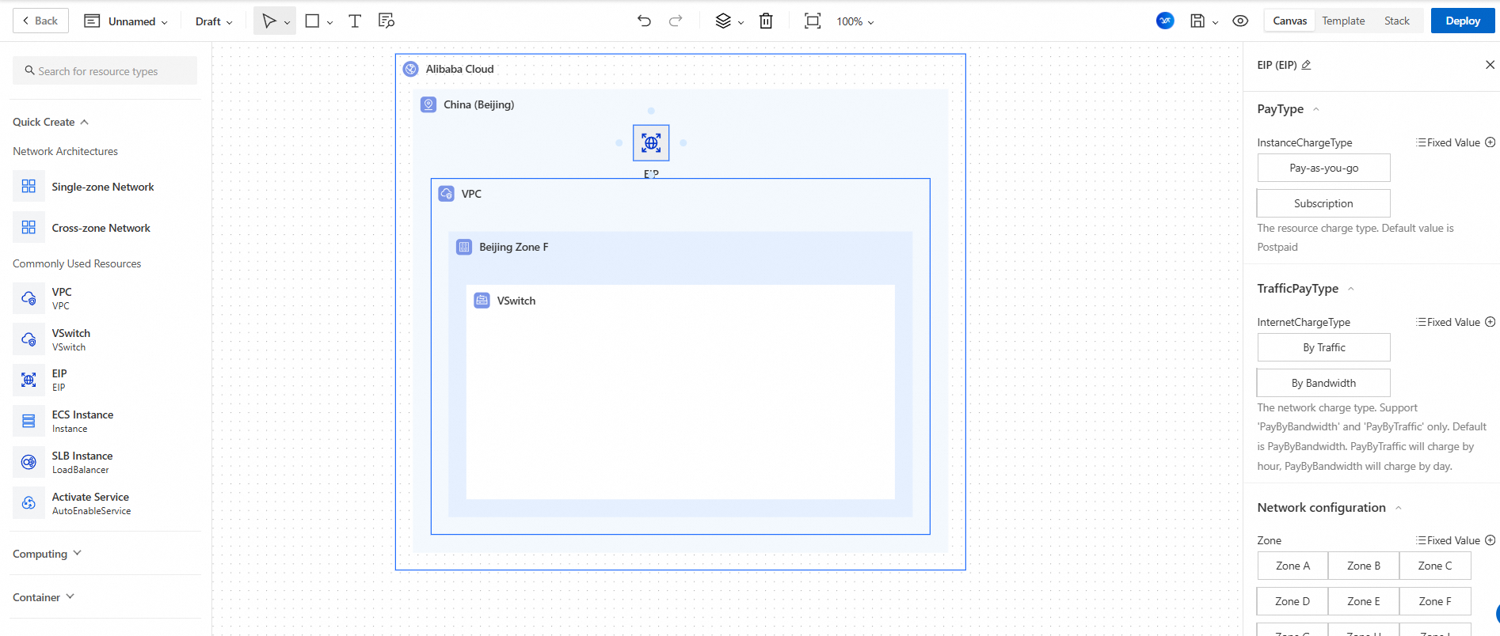Pick the VSwitch resource icon in sidebar
Viewport: 1500px width, 636px height.
(29, 339)
